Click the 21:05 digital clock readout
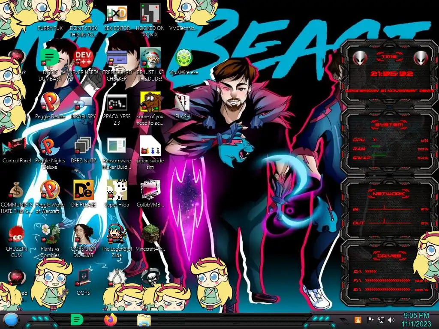Image resolution: width=439 pixels, height=329 pixels. 392,74
